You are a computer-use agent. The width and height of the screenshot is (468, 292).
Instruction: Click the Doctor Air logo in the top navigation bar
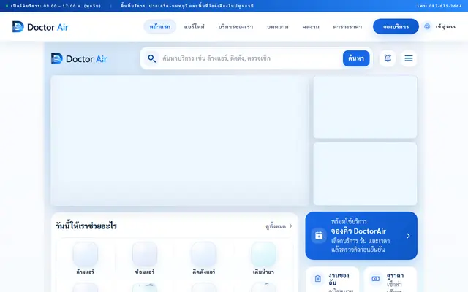tap(40, 27)
